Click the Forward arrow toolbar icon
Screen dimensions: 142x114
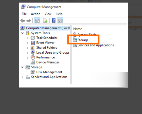coord(29,21)
